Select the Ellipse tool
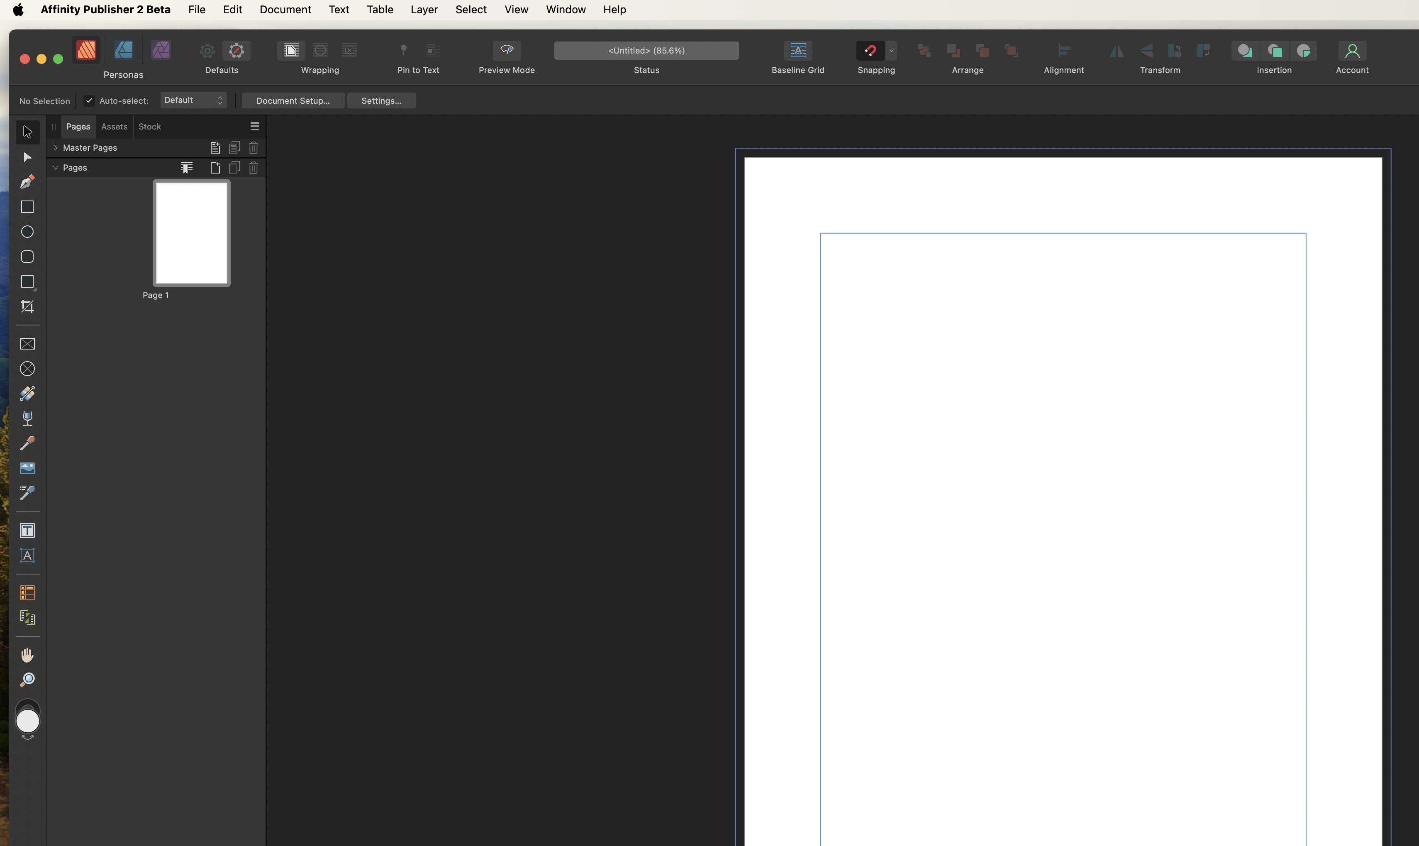The width and height of the screenshot is (1419, 846). coord(27,232)
